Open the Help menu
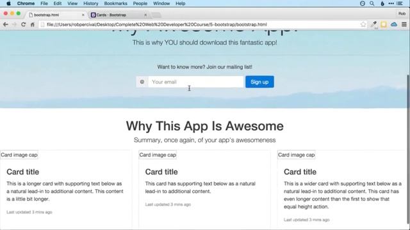The image size is (410, 230). (181, 3)
